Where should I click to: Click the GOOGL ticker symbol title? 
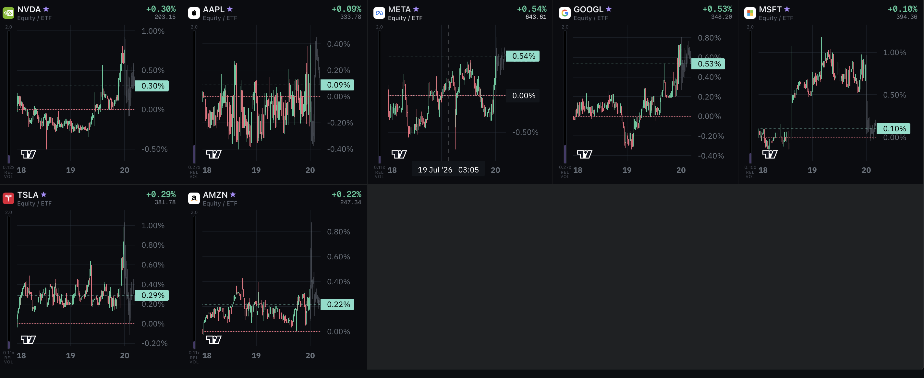(588, 9)
